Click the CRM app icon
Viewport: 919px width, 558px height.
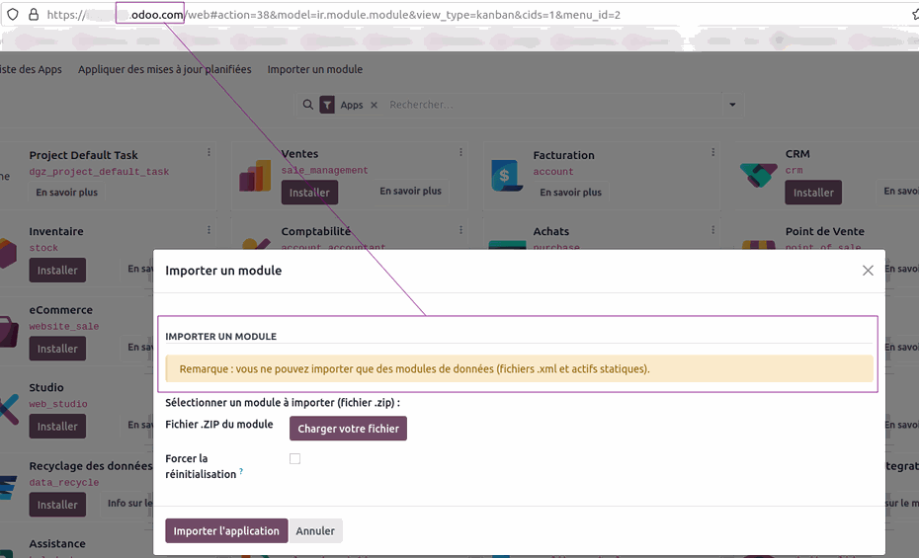(759, 176)
